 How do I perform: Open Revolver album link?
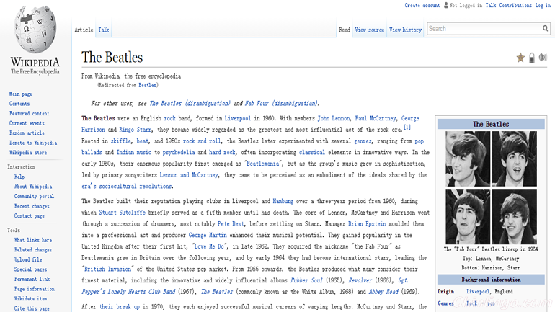pos(360,280)
